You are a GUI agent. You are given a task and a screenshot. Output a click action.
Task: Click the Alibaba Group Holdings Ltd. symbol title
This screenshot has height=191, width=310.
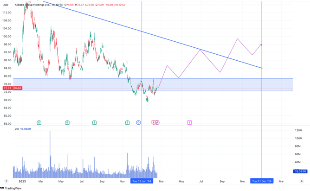[x=32, y=5]
